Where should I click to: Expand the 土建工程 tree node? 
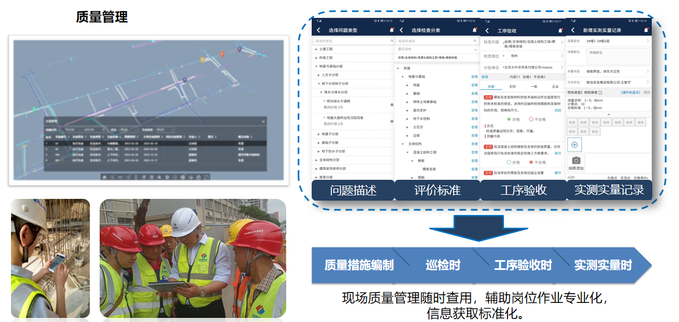pyautogui.click(x=316, y=49)
